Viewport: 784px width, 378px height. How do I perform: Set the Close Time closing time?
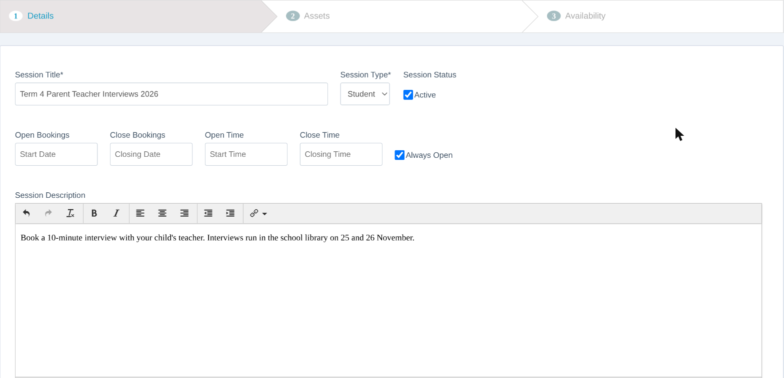pos(341,154)
